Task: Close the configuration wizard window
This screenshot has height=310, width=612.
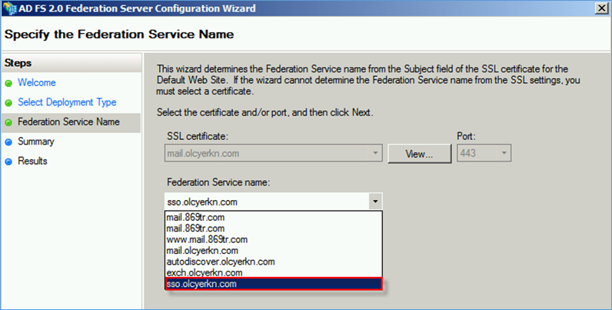Action: (601, 8)
